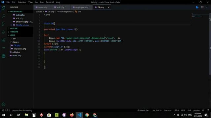Open Google Chrome from the taskbar
This screenshot has height=118, width=211.
[x=87, y=115]
